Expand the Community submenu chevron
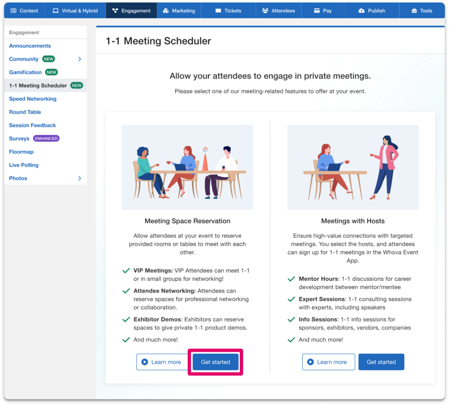Screen dimensions: 449x405 (79, 59)
